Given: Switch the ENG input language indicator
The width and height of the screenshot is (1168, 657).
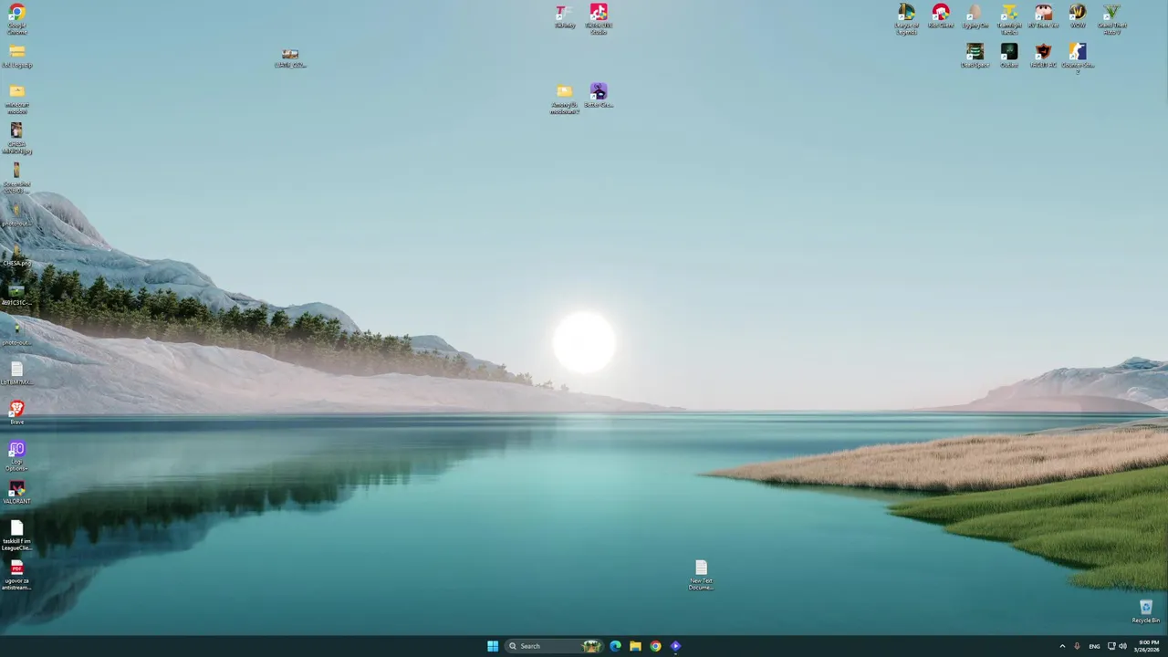Looking at the screenshot, I should point(1094,646).
